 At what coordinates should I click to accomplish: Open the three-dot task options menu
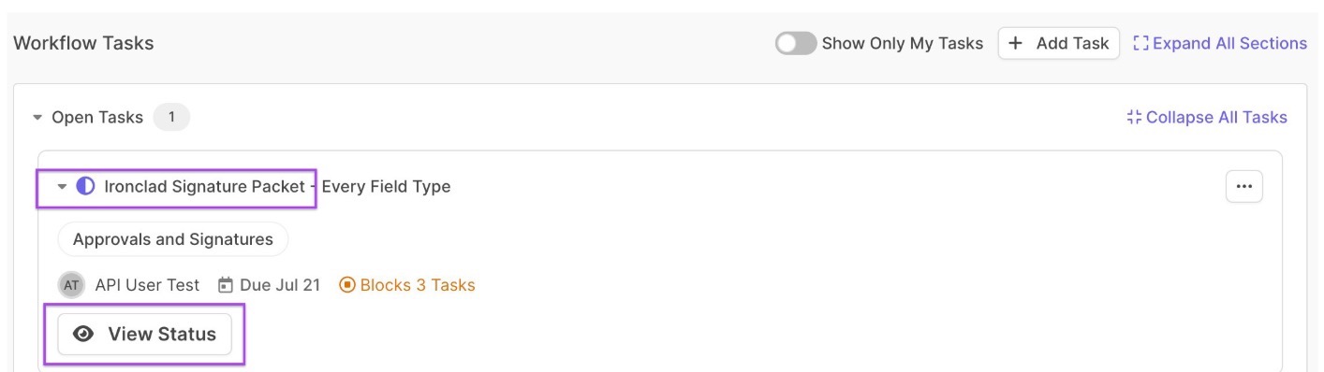tap(1243, 186)
